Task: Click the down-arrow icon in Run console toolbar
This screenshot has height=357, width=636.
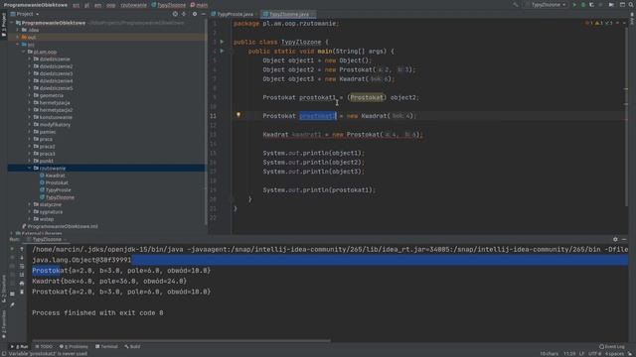Action: click(x=22, y=258)
